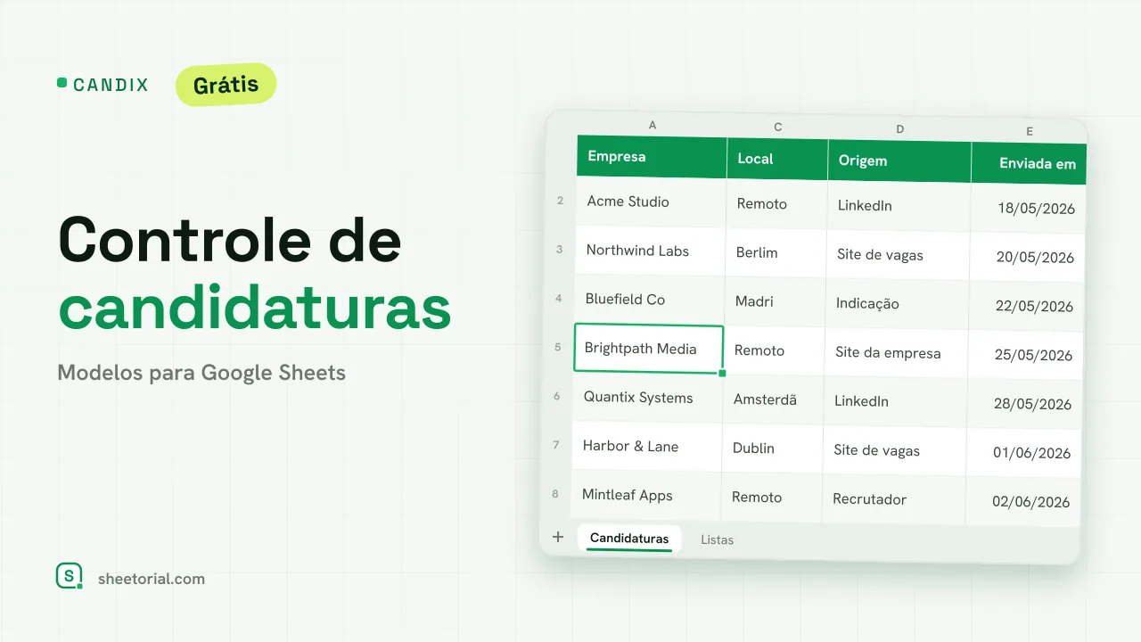The height and width of the screenshot is (642, 1141).
Task: Click the Madri location cell
Action: [x=775, y=302]
